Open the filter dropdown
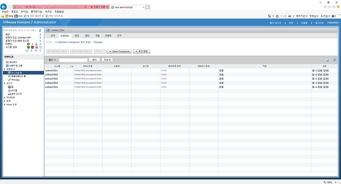 tap(52, 60)
